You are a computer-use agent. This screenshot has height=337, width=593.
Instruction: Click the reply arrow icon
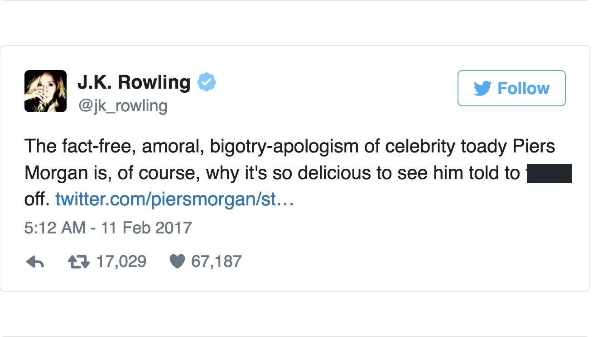pyautogui.click(x=35, y=262)
